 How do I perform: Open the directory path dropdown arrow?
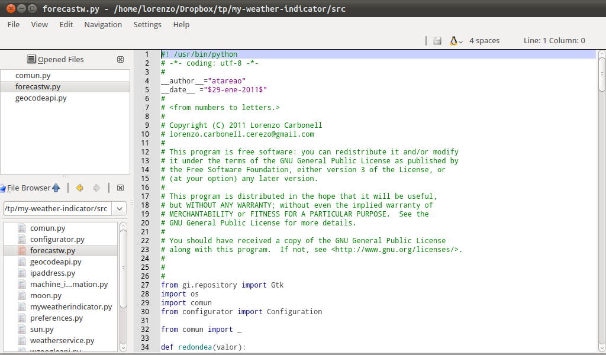point(120,209)
